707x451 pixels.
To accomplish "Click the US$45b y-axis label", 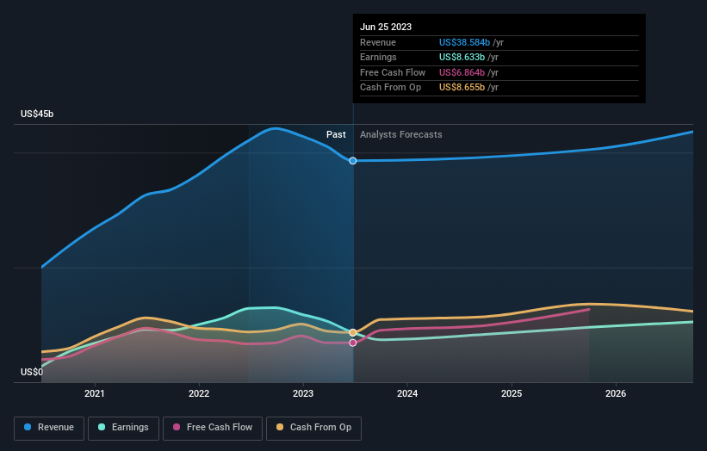I will click(x=37, y=114).
